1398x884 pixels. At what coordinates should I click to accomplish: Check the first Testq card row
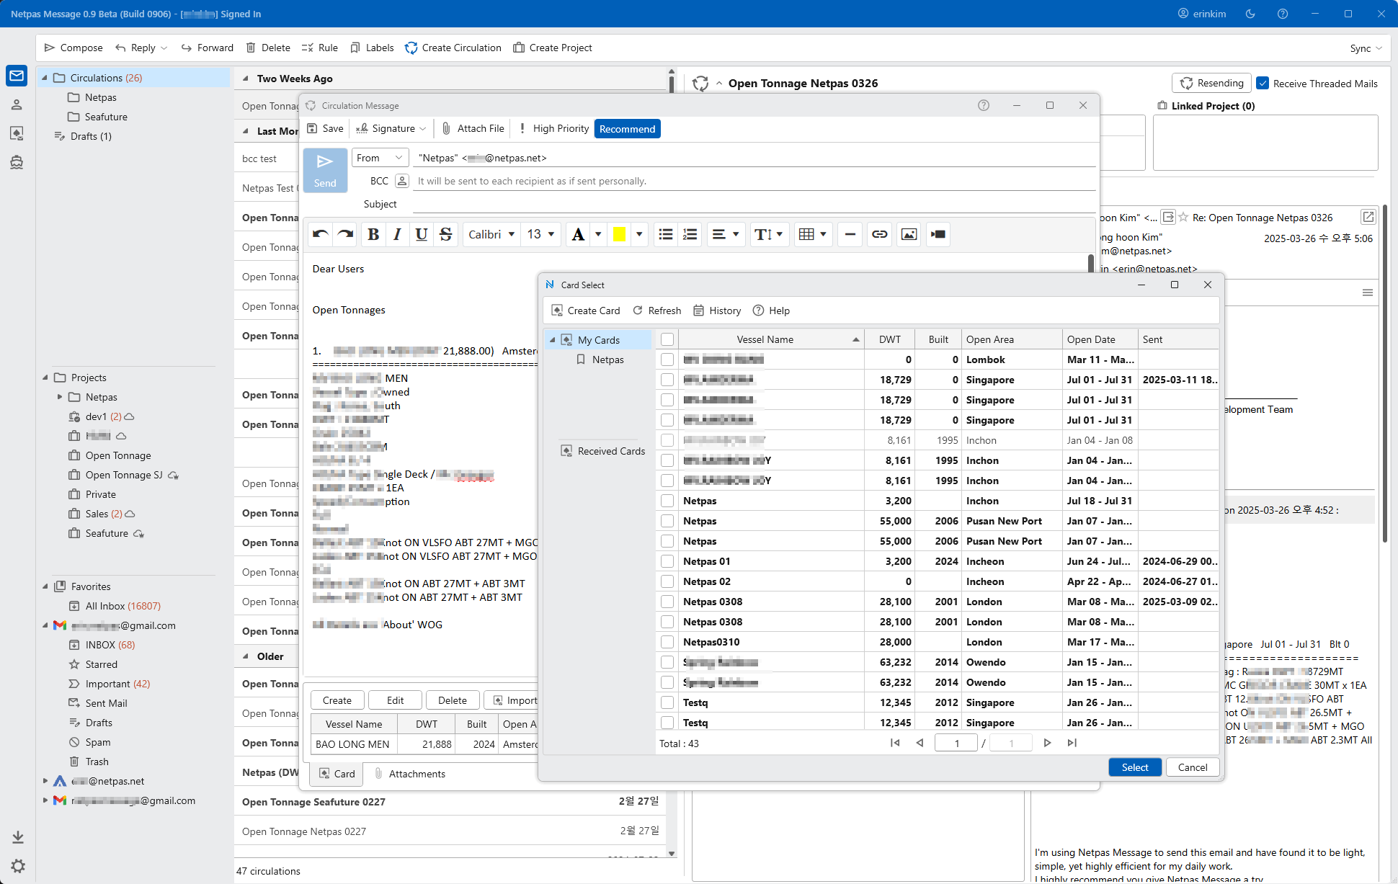coord(667,702)
